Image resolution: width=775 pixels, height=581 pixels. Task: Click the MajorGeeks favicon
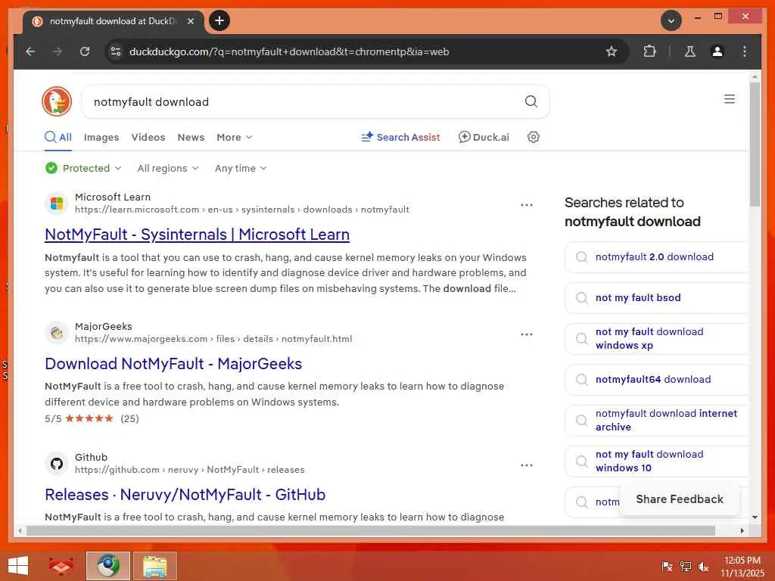click(57, 333)
